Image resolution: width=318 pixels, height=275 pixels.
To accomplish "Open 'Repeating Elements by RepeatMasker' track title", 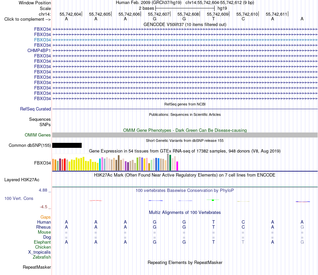I will click(x=185, y=262).
